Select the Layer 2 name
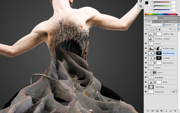 (157, 44)
